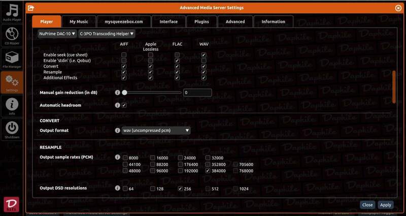406x216 pixels.
Task: Click the Apply button
Action: coord(385,205)
